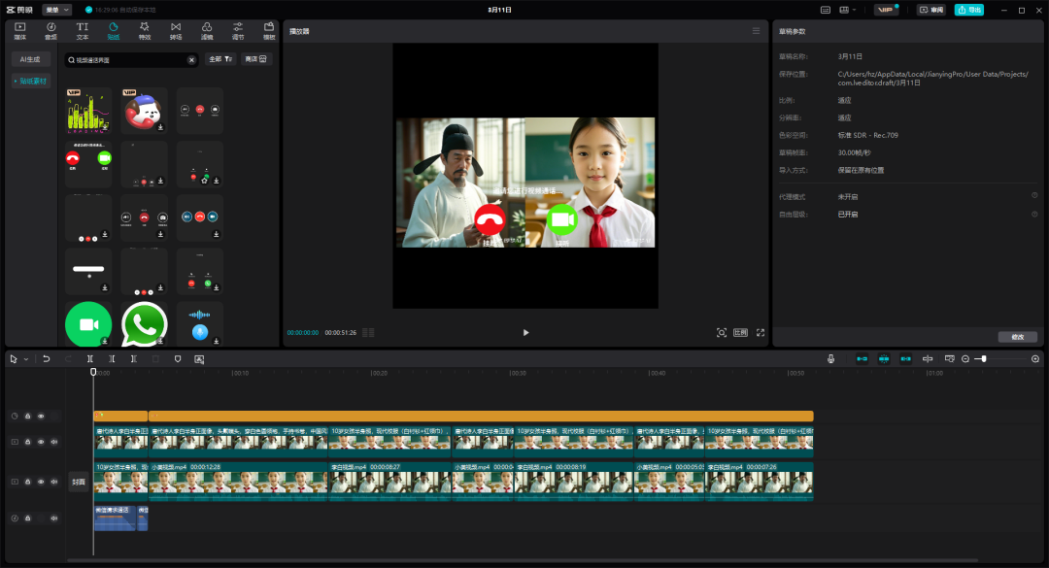Viewport: 1049px width, 568px height.
Task: Click the 导出 export button
Action: pyautogui.click(x=968, y=10)
